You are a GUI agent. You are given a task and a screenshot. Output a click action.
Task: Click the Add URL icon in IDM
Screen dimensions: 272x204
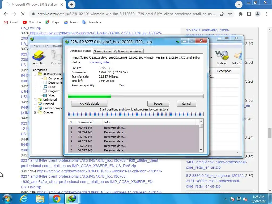39,57
